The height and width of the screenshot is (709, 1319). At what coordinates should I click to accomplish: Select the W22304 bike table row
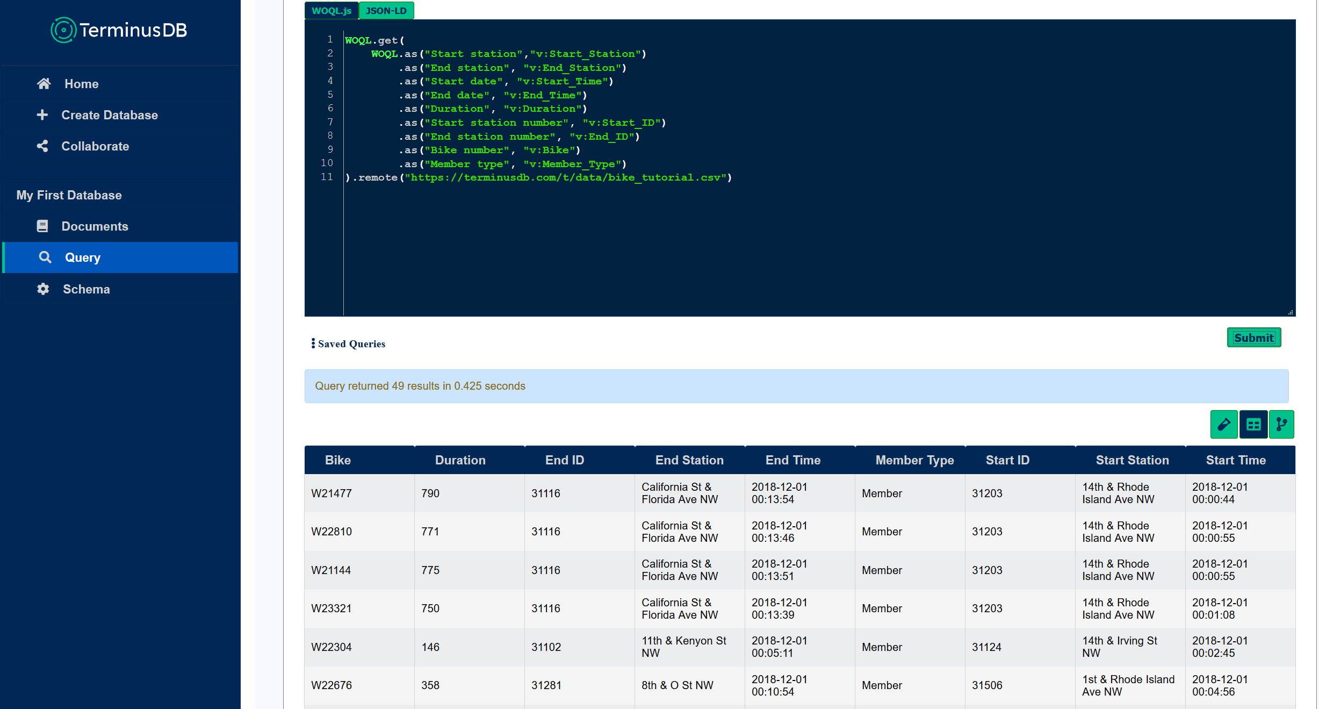click(331, 647)
